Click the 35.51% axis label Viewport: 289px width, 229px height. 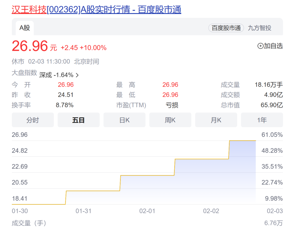click(x=272, y=166)
